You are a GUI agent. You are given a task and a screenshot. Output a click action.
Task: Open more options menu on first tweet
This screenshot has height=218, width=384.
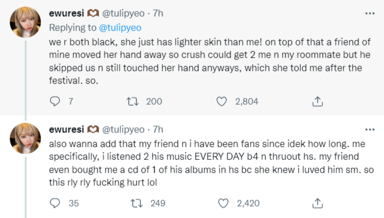[x=370, y=13]
